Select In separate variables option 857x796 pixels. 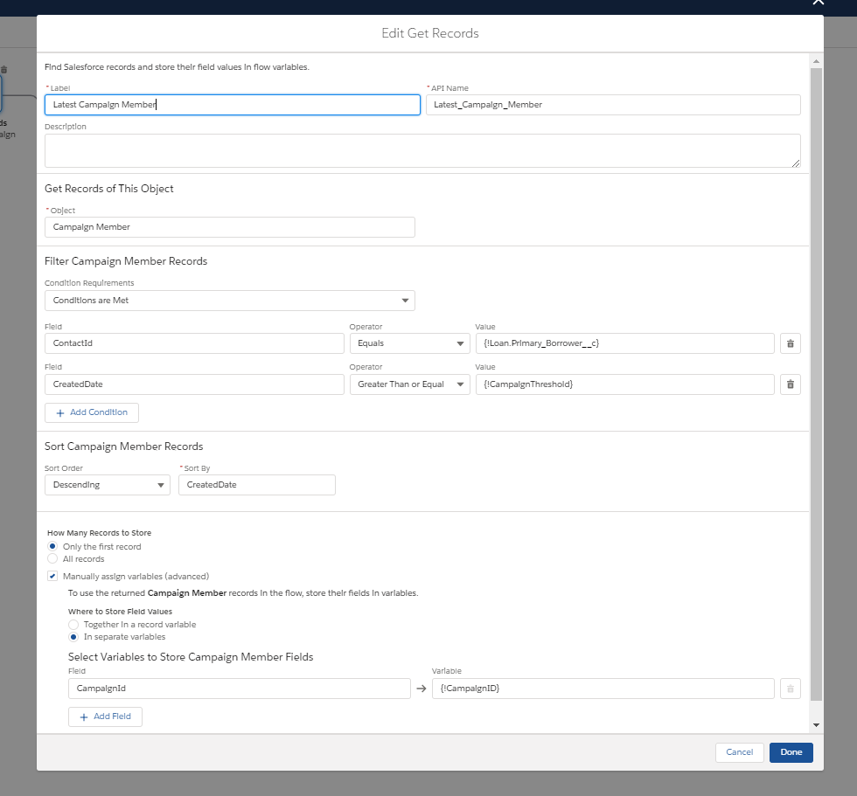coord(73,637)
